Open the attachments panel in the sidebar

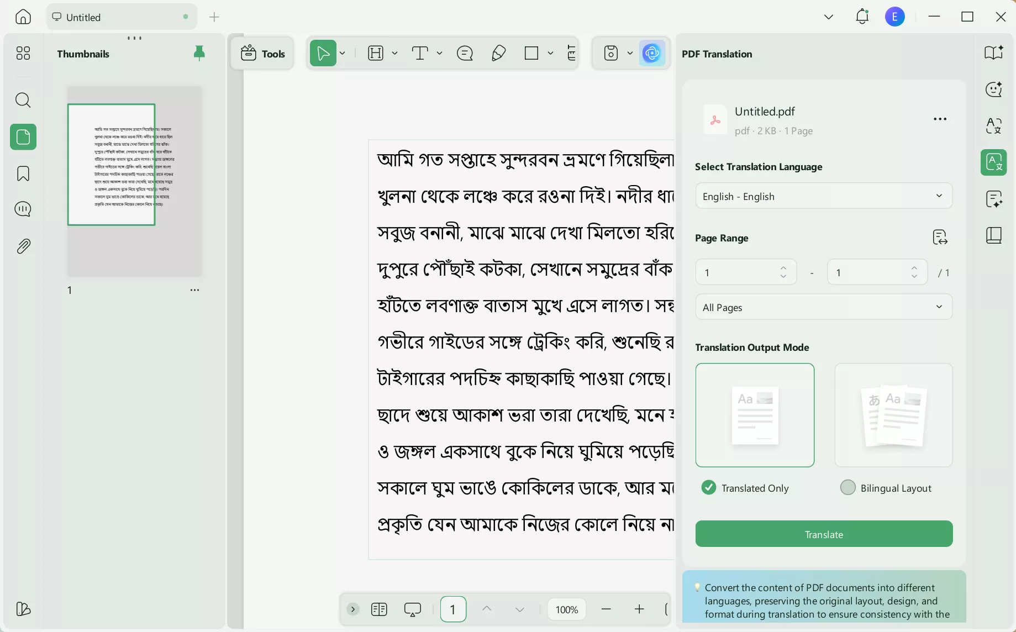coord(23,246)
